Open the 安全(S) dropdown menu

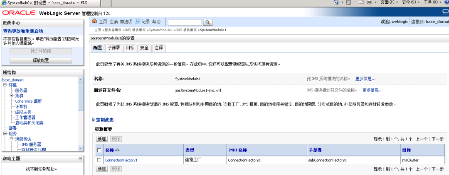(411, 2)
